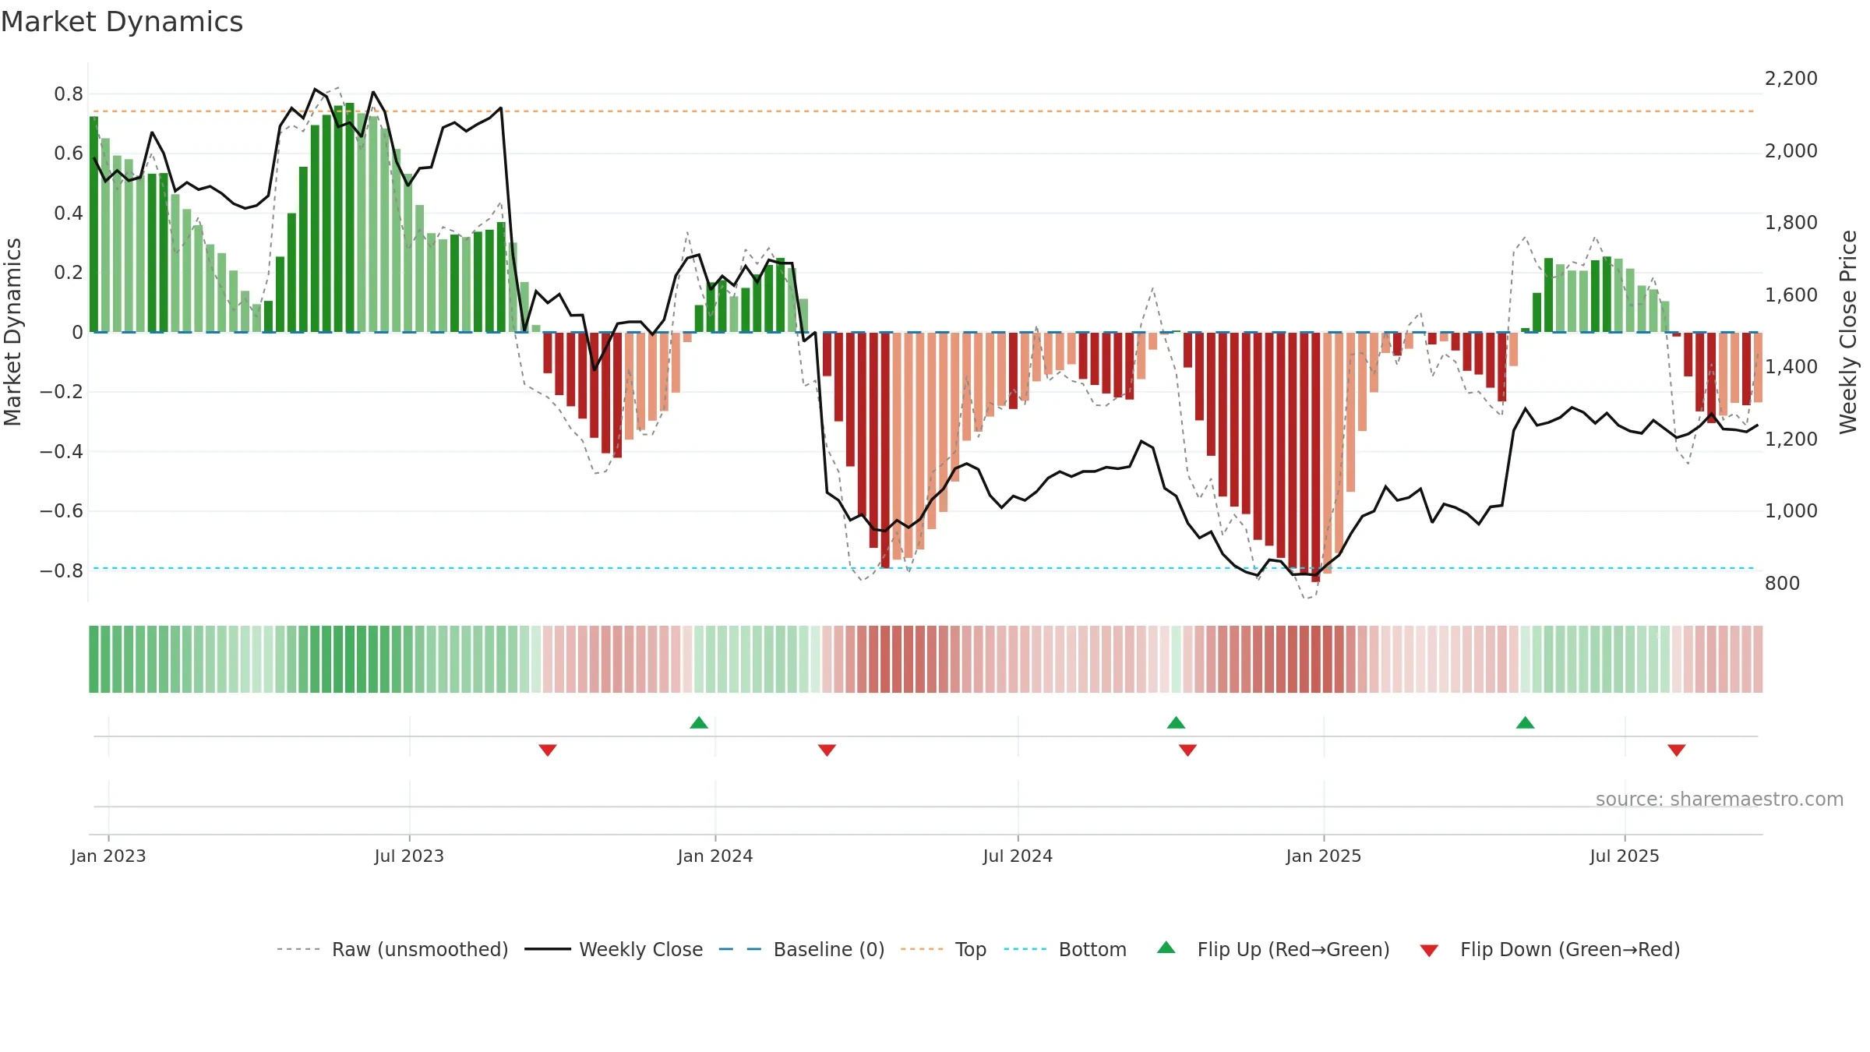
Task: Click the 1,000 price axis label
Action: click(x=1791, y=511)
